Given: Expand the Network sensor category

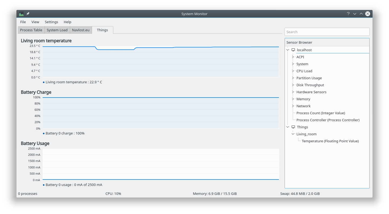Looking at the screenshot, I should click(293, 106).
